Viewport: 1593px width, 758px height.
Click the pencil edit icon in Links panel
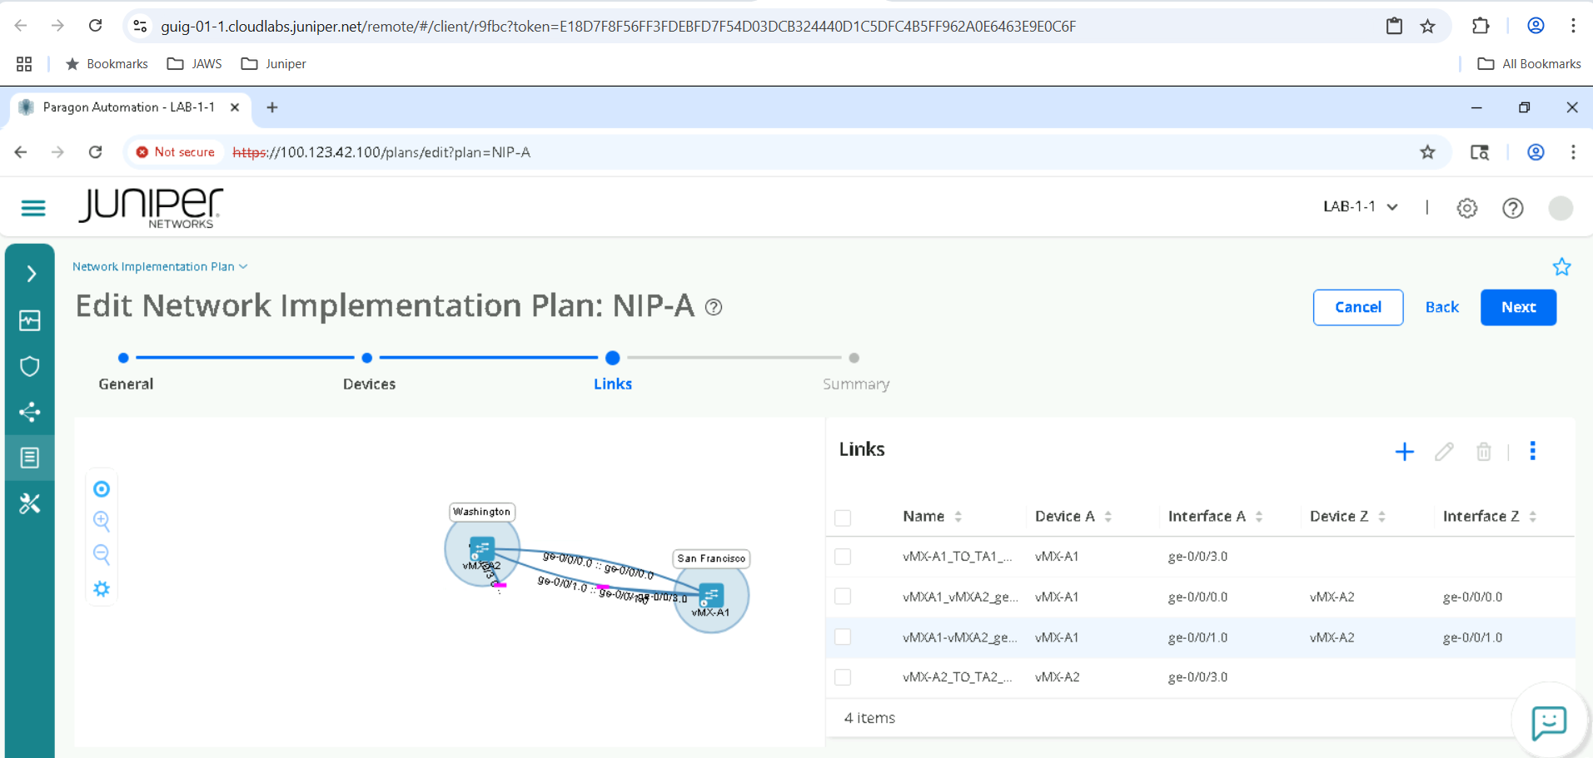[1444, 452]
